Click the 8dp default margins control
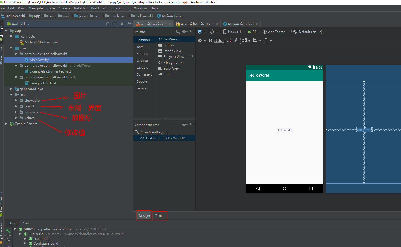The height and width of the screenshot is (247, 401). tap(219, 41)
